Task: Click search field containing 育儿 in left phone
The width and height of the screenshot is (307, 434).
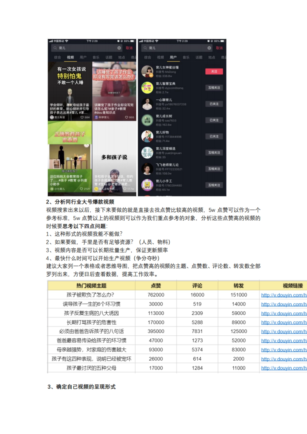Action: (87, 48)
